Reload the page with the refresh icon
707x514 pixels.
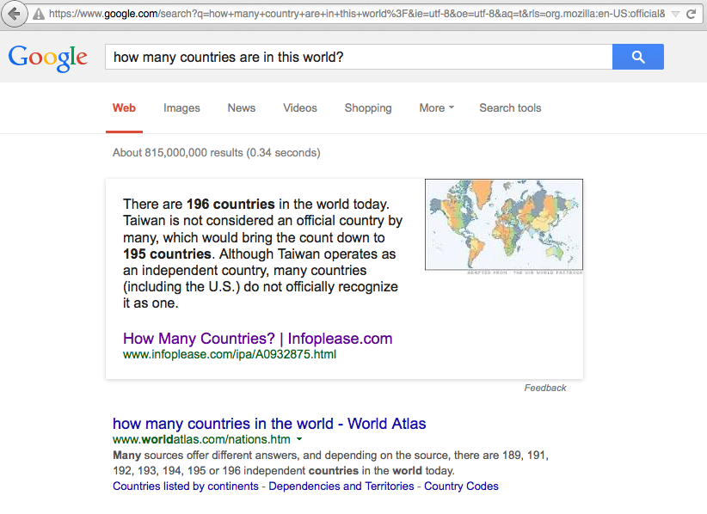click(691, 14)
